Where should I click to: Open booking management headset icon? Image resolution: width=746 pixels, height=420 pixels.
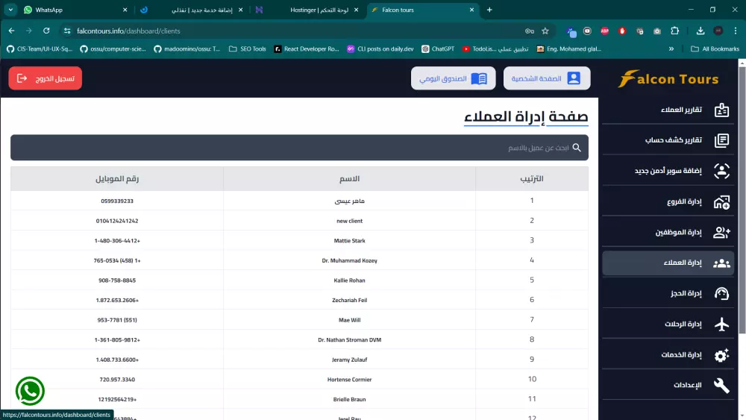(x=721, y=293)
